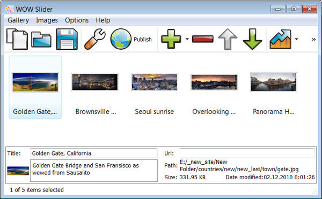This screenshot has width=322, height=199.
Task: Click the WOW Slider app icon in title bar
Action: (10, 9)
